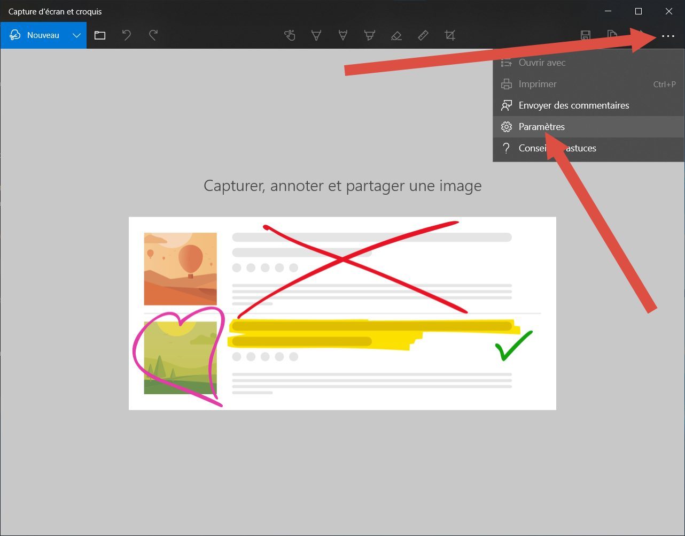Redo the last action

153,35
